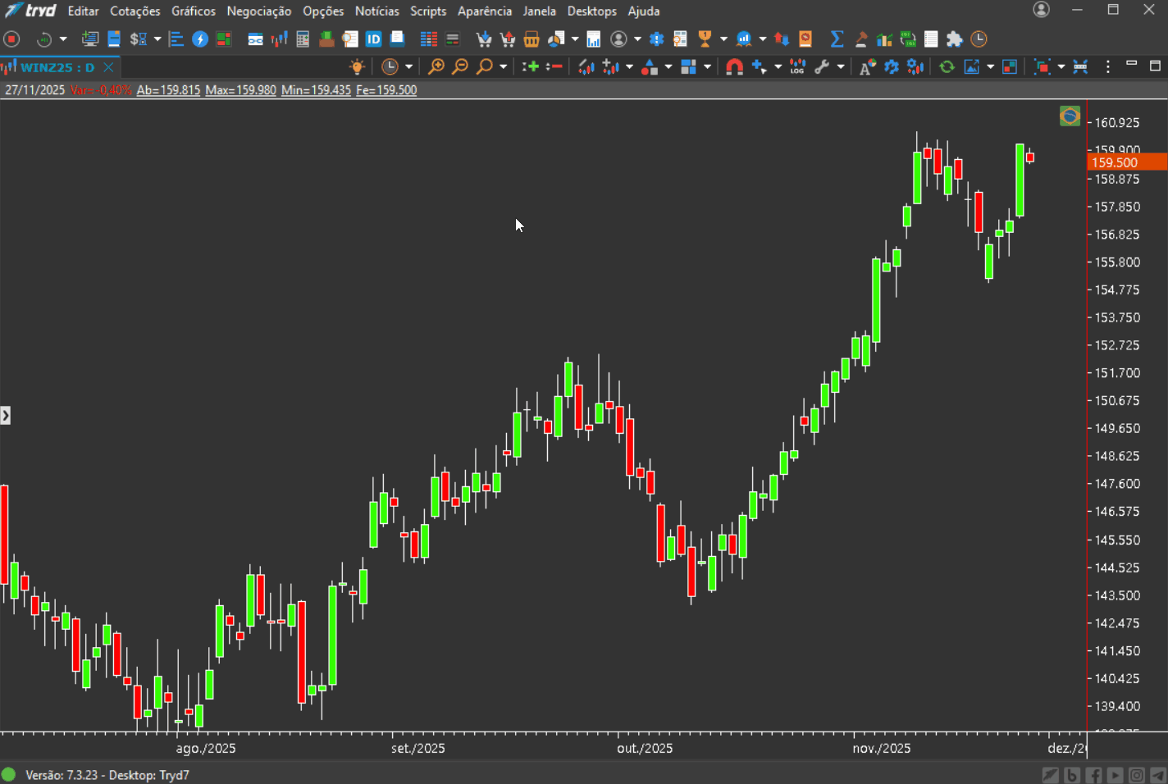Click the calculator icon

click(303, 39)
